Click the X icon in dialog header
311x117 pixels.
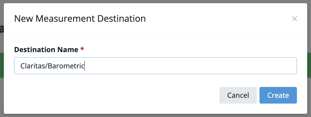tap(294, 19)
